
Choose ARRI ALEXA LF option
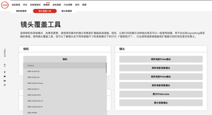[65, 89]
